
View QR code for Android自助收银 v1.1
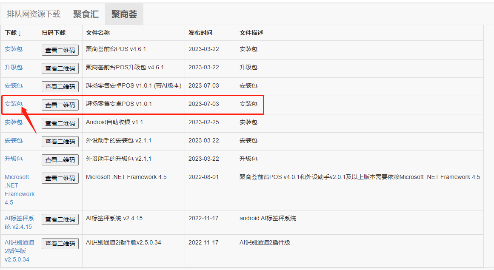coord(60,123)
